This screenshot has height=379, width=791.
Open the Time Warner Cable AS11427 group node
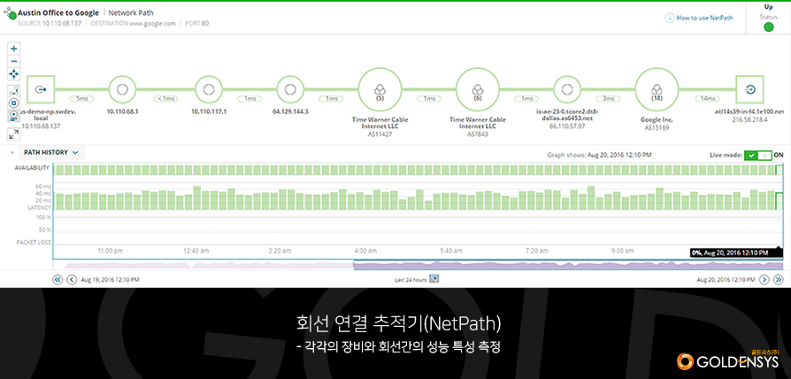[380, 89]
